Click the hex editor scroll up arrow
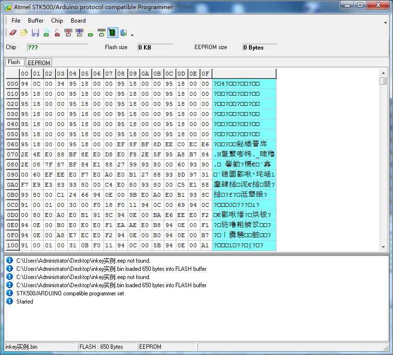Screen dimensions: 393x355 (x=383, y=73)
